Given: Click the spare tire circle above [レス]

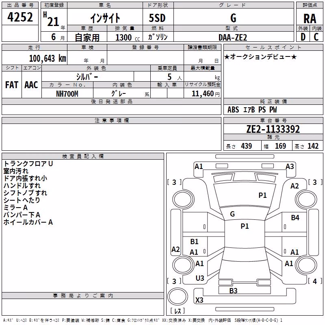Looking at the screenshot, I should click(178, 297).
